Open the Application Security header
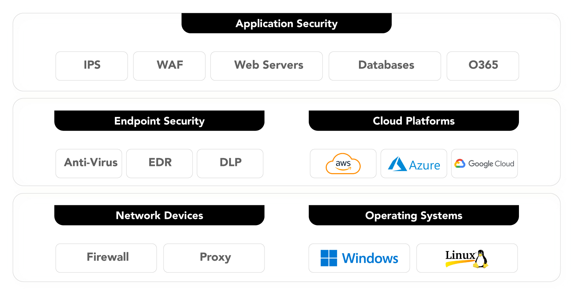 click(x=286, y=24)
